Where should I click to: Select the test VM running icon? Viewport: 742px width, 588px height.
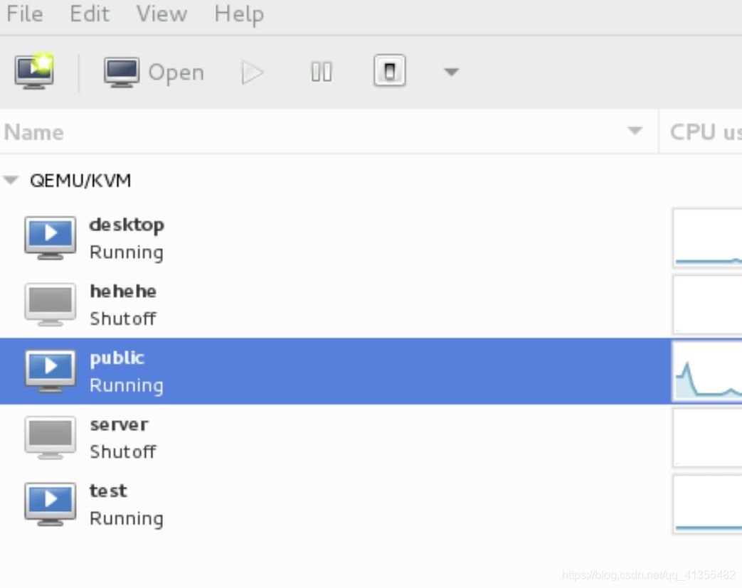[x=51, y=504]
